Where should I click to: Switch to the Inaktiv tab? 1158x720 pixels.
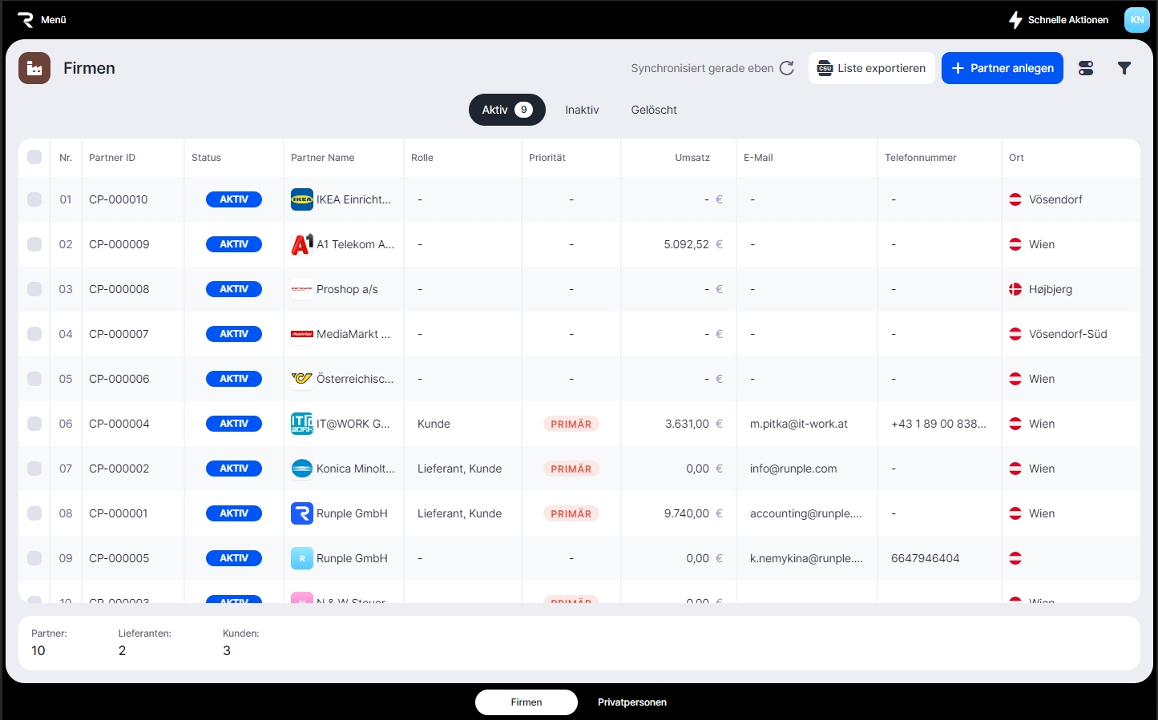tap(582, 110)
